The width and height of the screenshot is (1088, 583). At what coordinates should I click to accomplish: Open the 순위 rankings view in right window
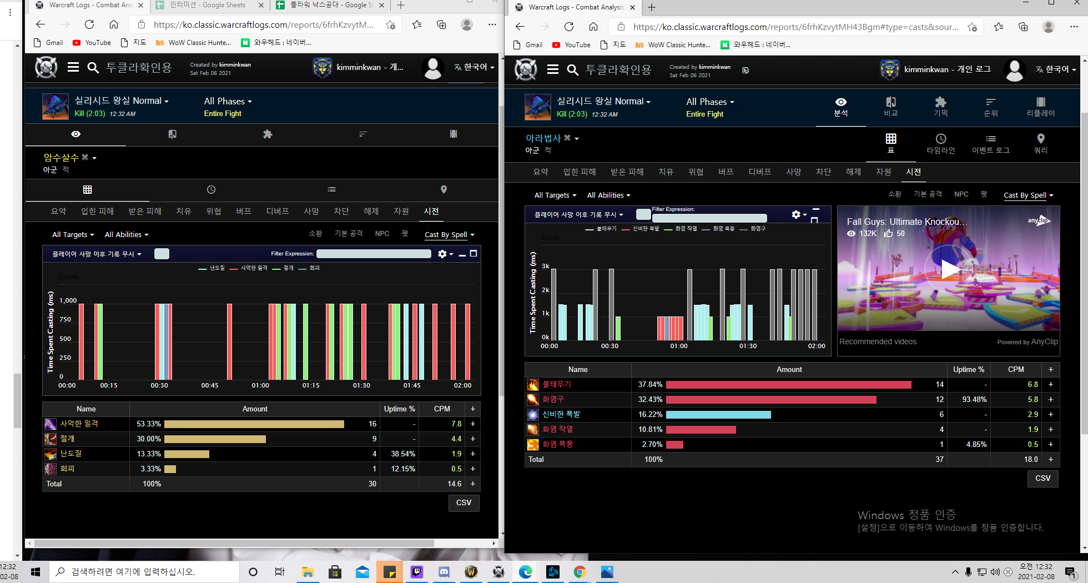tap(990, 107)
